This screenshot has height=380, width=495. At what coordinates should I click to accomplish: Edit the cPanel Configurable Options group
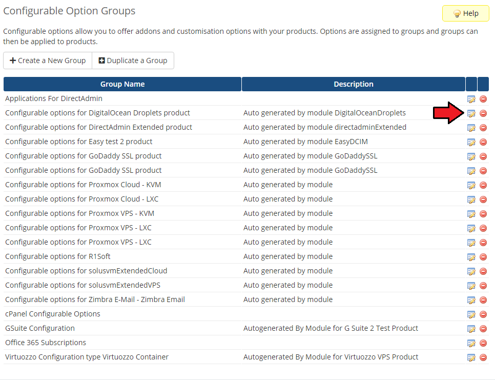click(471, 314)
